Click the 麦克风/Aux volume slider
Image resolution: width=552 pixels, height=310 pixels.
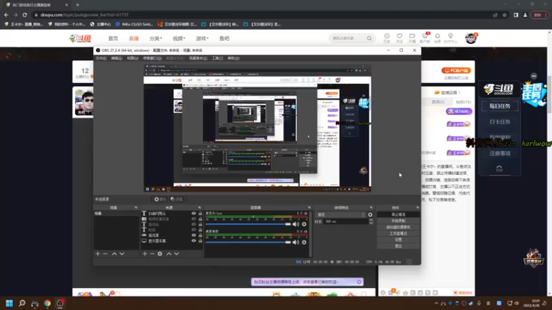pyautogui.click(x=248, y=225)
